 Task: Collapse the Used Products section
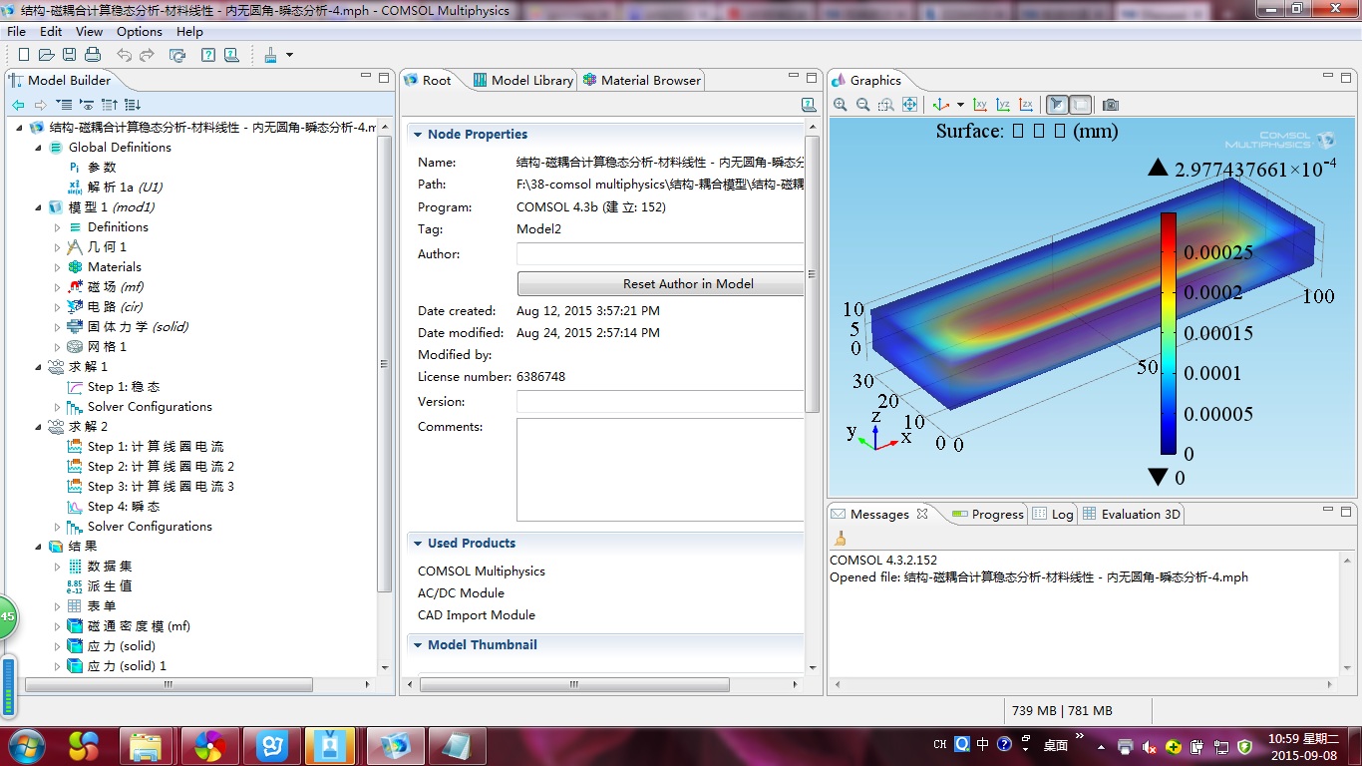pyautogui.click(x=417, y=544)
